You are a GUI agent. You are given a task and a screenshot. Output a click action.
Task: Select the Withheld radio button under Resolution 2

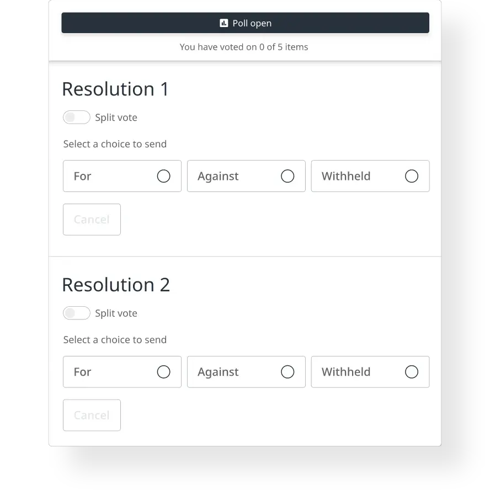pyautogui.click(x=412, y=372)
